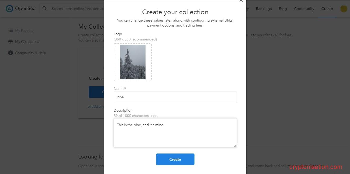Click the pine tree logo thumbnail
350x174 pixels.
coord(133,62)
